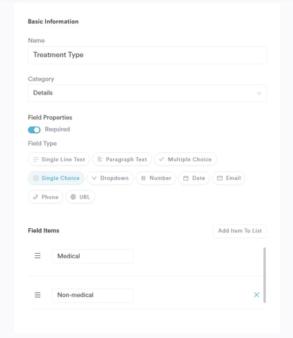Toggle the Required switch off

(34, 130)
